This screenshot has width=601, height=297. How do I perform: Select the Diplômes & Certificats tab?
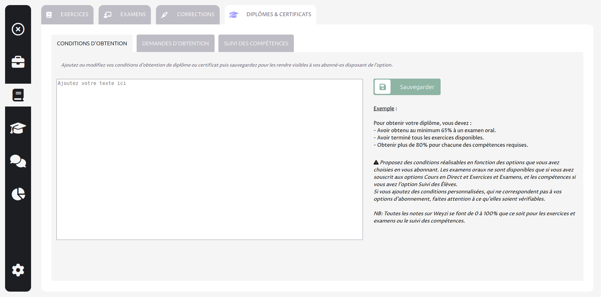click(279, 15)
